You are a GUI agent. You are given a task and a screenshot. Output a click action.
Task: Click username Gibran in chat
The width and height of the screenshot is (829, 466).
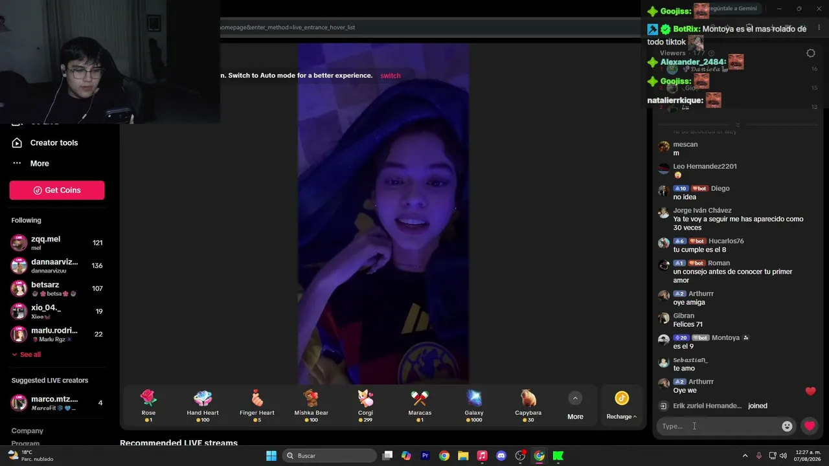pos(684,316)
